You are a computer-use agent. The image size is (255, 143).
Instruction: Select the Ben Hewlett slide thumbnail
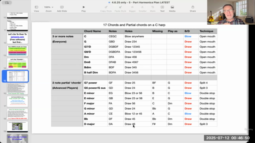pyautogui.click(x=18, y=139)
